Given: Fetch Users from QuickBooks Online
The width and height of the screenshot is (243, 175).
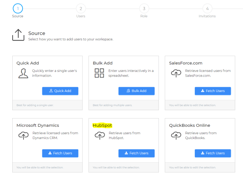Looking at the screenshot, I should click(213, 153).
